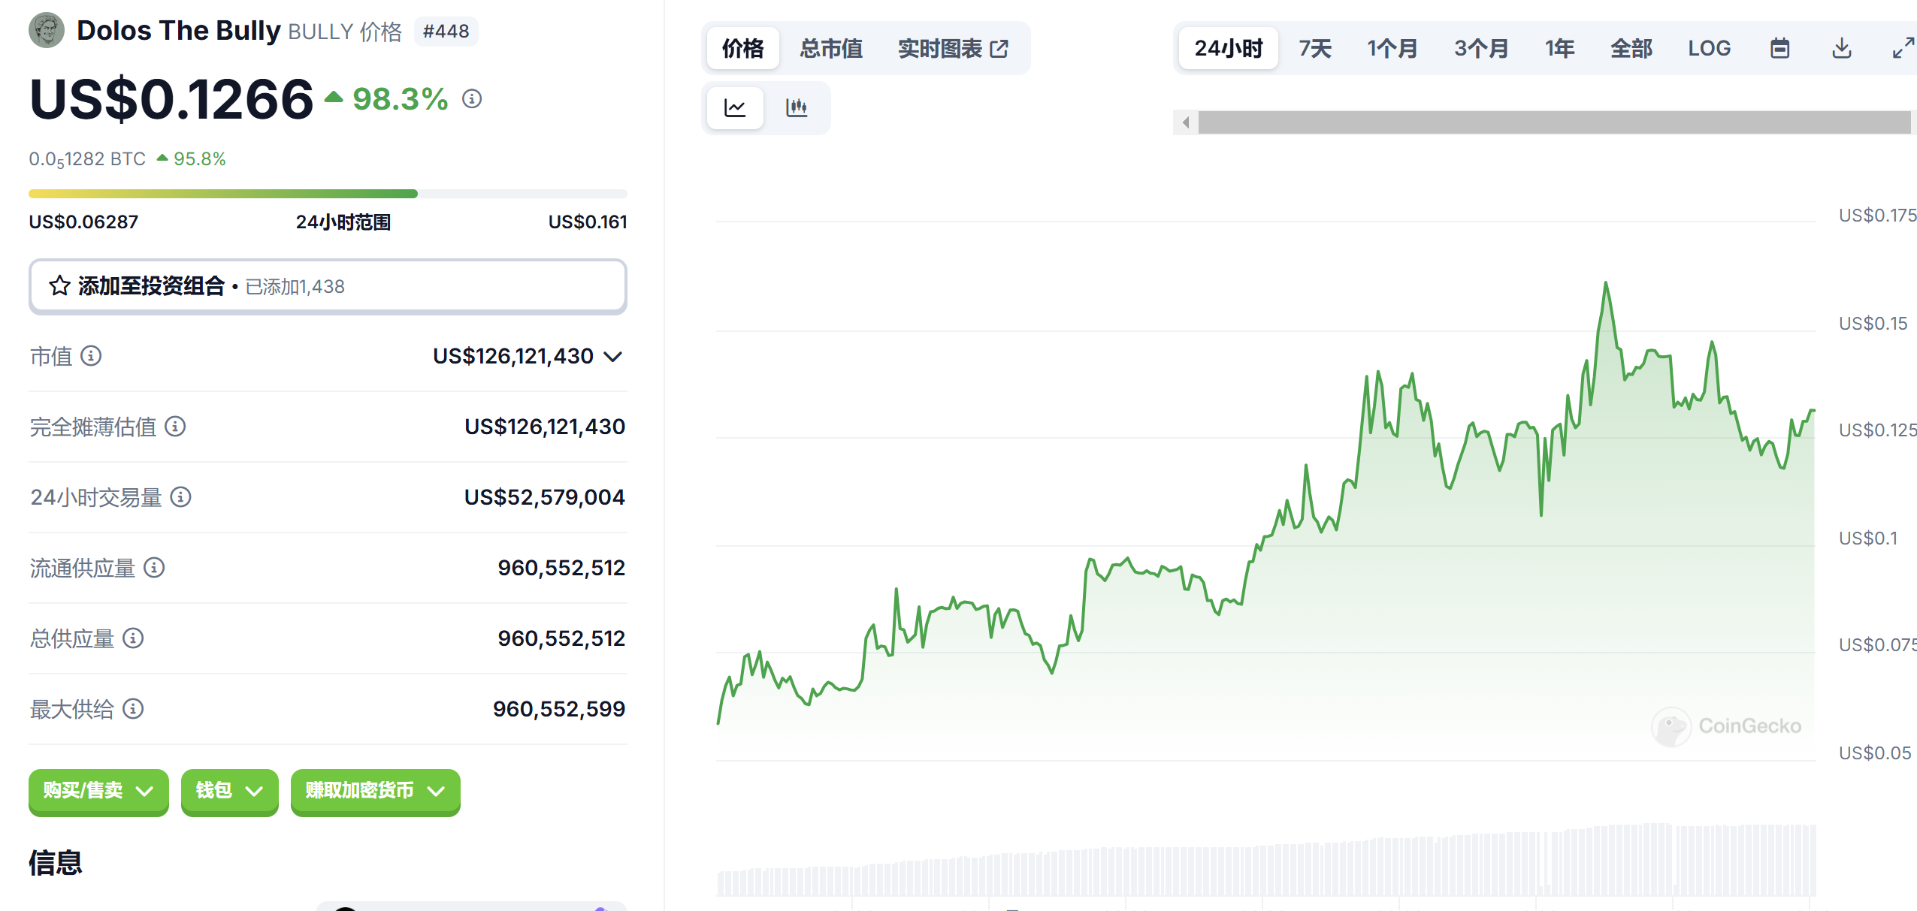Select the 价格 chart tab

742,49
